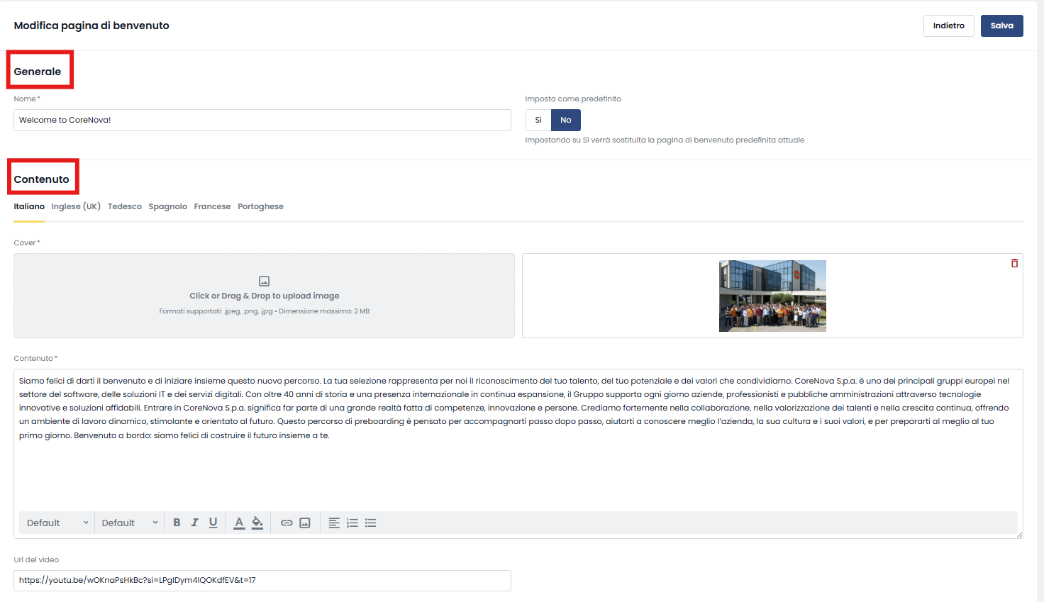The height and width of the screenshot is (602, 1044).
Task: Apply italic formatting in the editor
Action: click(195, 523)
